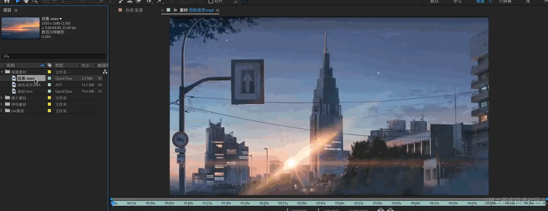Click the 风景.mov preview thumbnail

pyautogui.click(x=20, y=28)
